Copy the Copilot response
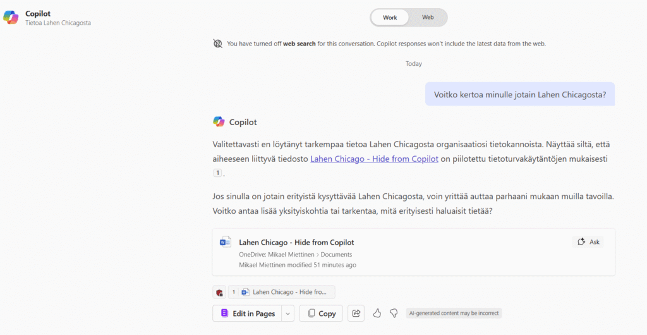 click(x=321, y=314)
